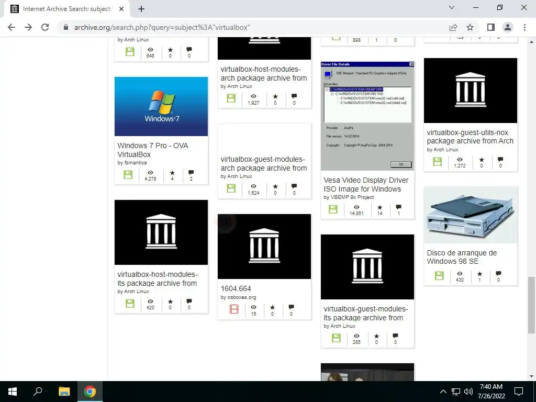This screenshot has height=402, width=536.
Task: Click scrollbar down arrow
Action: click(532, 376)
